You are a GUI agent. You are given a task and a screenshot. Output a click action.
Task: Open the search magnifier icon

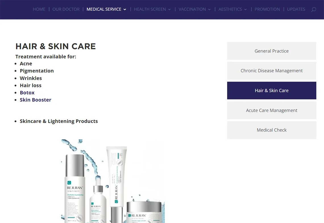pos(313,9)
